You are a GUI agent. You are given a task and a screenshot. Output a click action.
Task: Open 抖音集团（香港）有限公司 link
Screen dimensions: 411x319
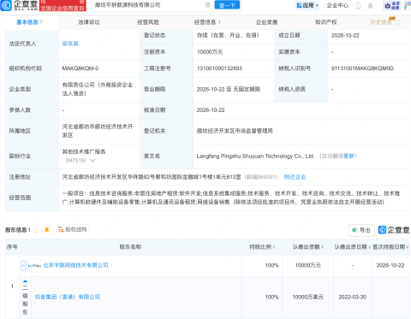point(68,297)
